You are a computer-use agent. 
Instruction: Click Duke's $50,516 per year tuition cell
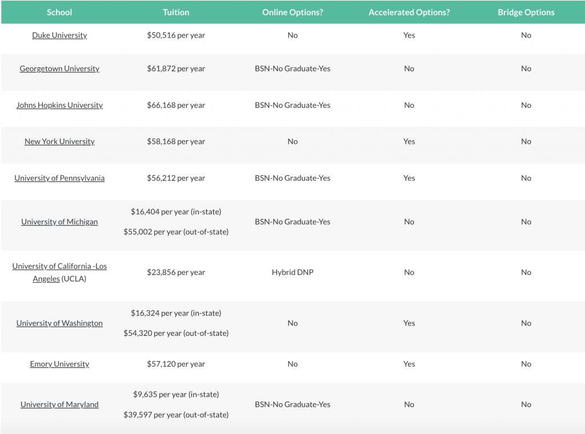(176, 35)
